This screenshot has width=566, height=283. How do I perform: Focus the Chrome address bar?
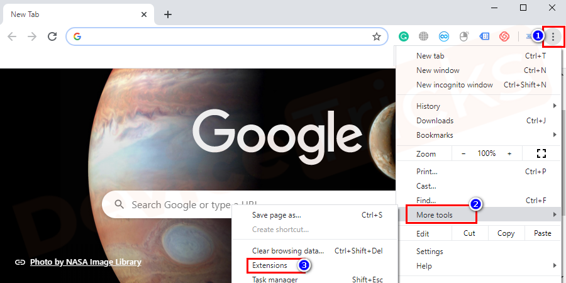pos(226,36)
